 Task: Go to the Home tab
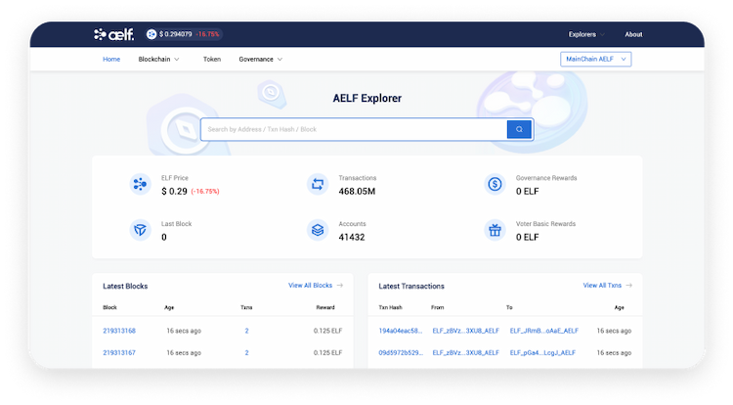111,60
